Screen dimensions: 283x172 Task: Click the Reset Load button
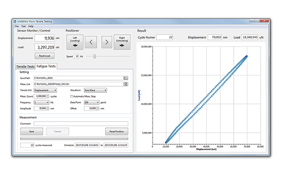44,56
